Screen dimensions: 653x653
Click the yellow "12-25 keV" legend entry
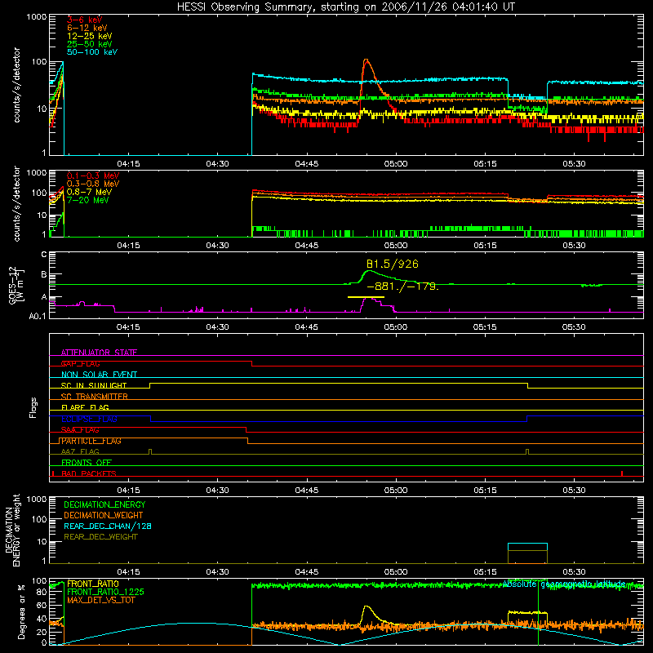click(90, 36)
